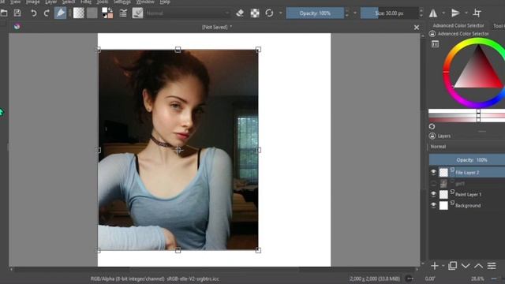Open the vertical mirror options arrow
The height and width of the screenshot is (284, 505).
click(466, 13)
